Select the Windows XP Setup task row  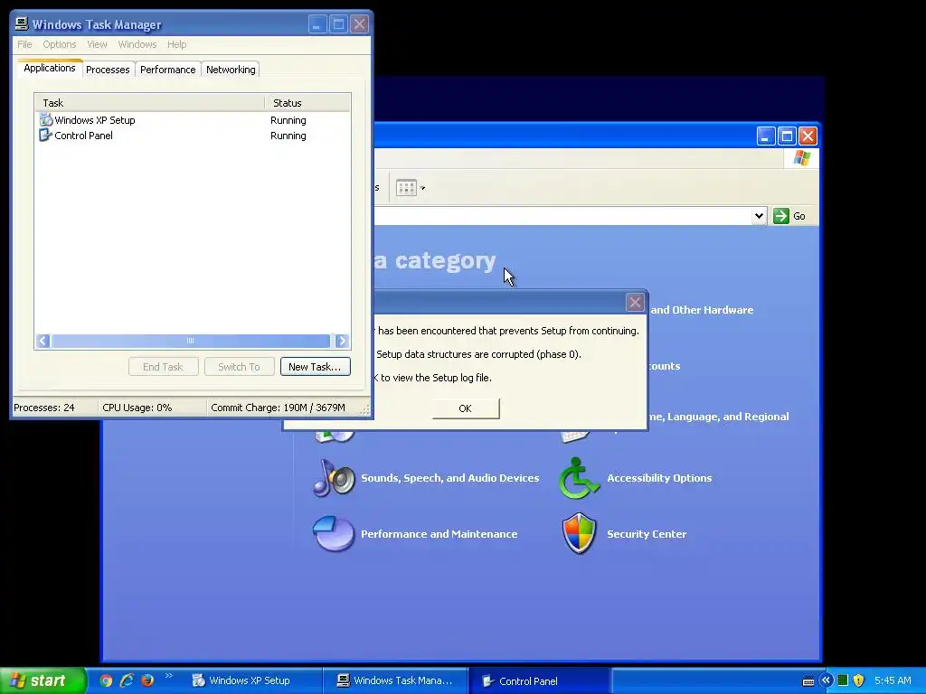193,120
